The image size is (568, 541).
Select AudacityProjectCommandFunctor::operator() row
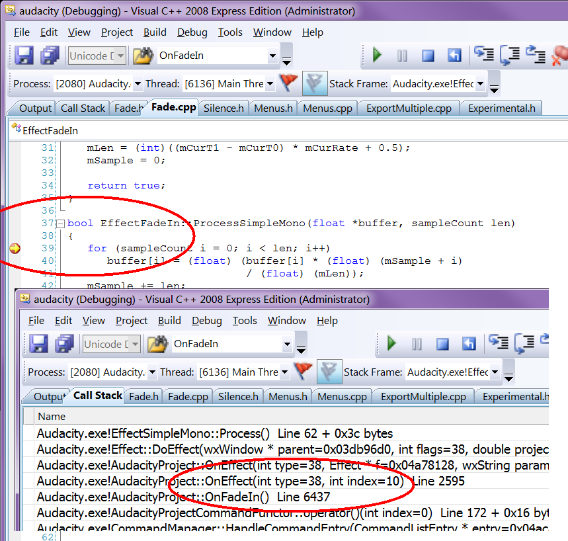(x=292, y=513)
